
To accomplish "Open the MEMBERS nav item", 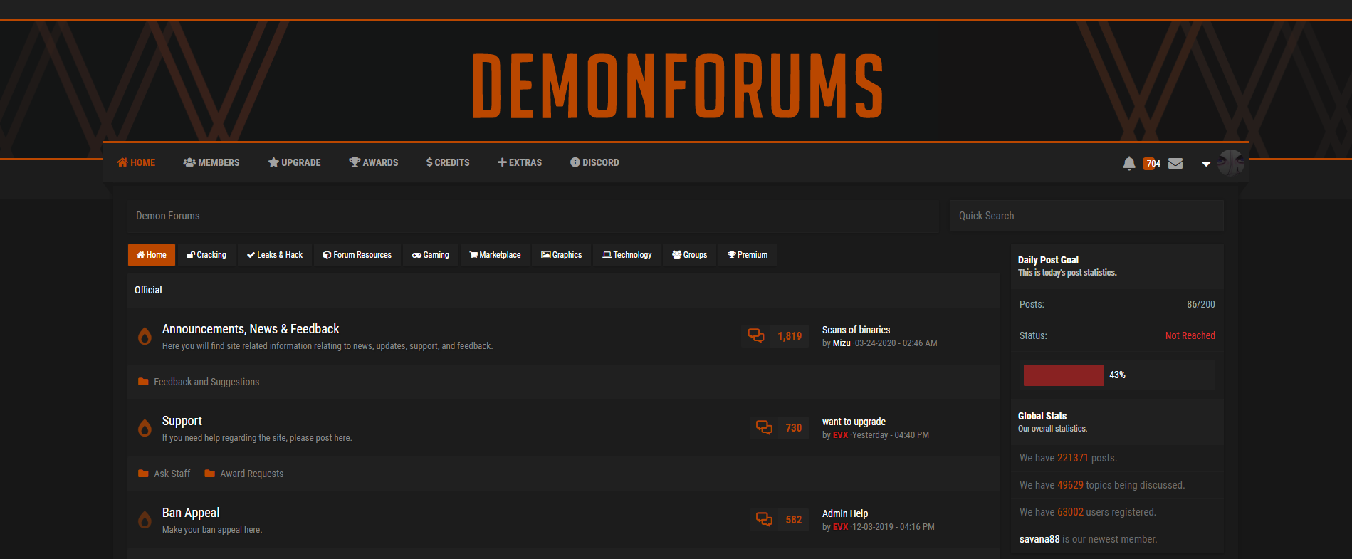I will 211,162.
